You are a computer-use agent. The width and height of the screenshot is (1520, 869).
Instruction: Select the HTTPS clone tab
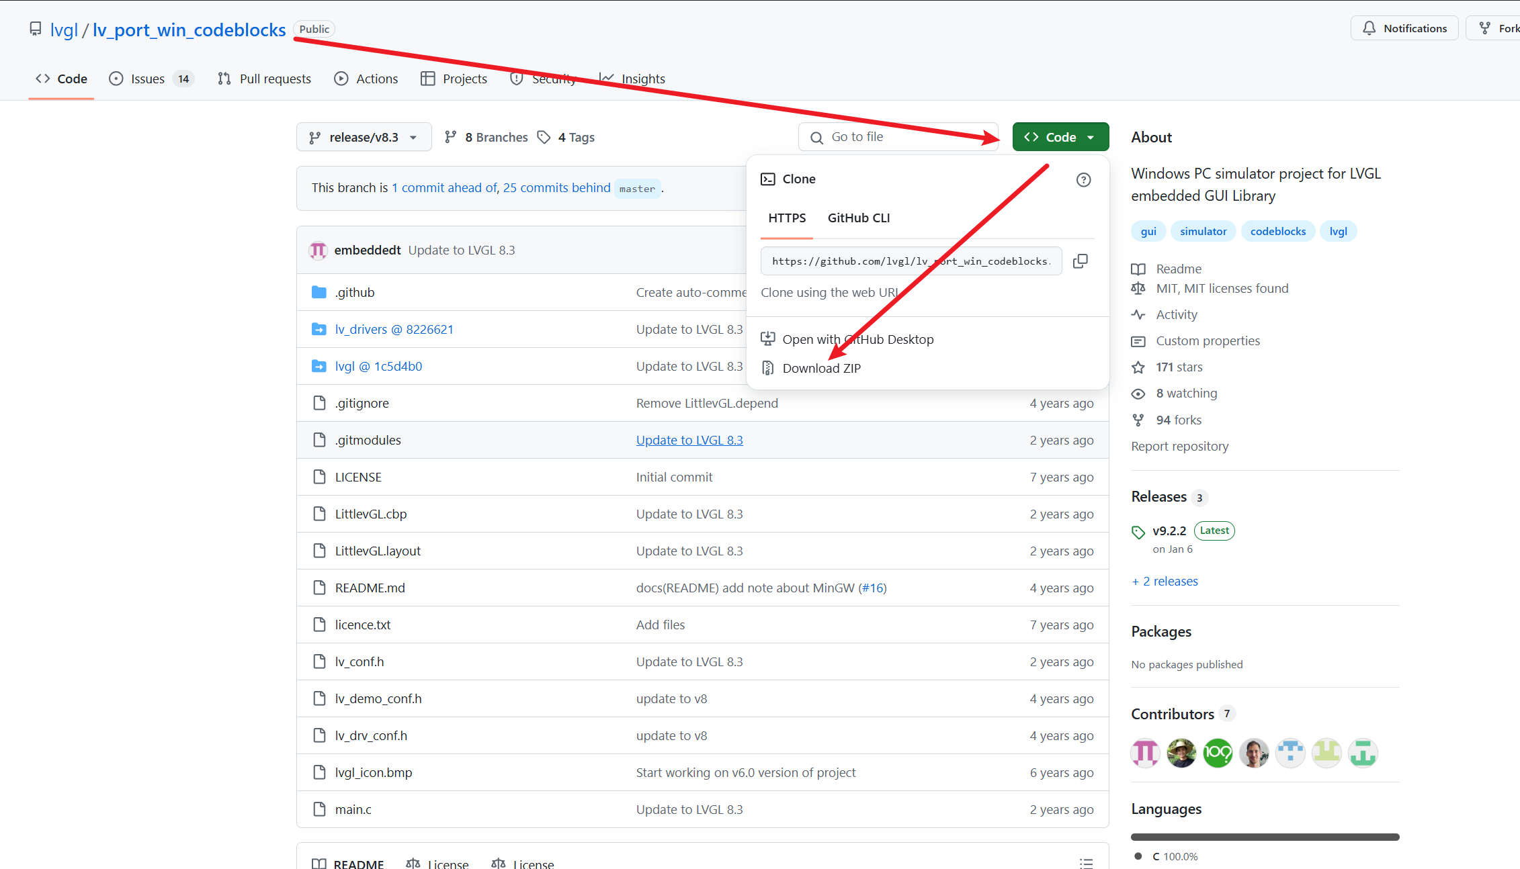tap(786, 218)
